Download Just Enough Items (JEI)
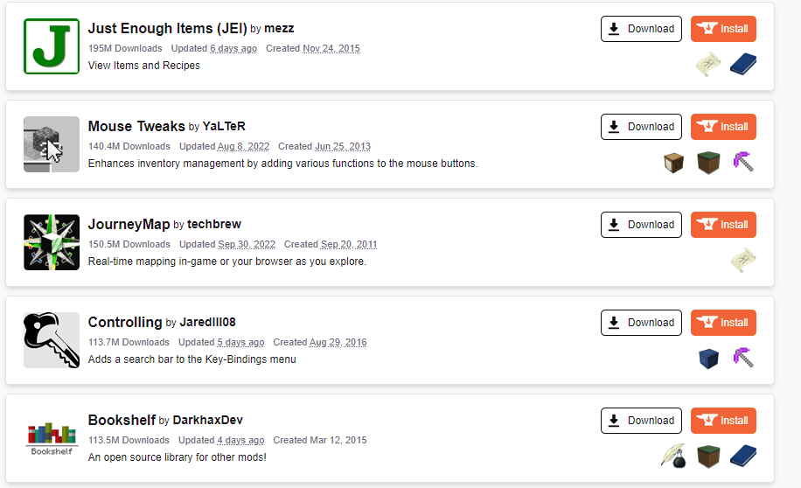This screenshot has height=488, width=801. pyautogui.click(x=641, y=29)
